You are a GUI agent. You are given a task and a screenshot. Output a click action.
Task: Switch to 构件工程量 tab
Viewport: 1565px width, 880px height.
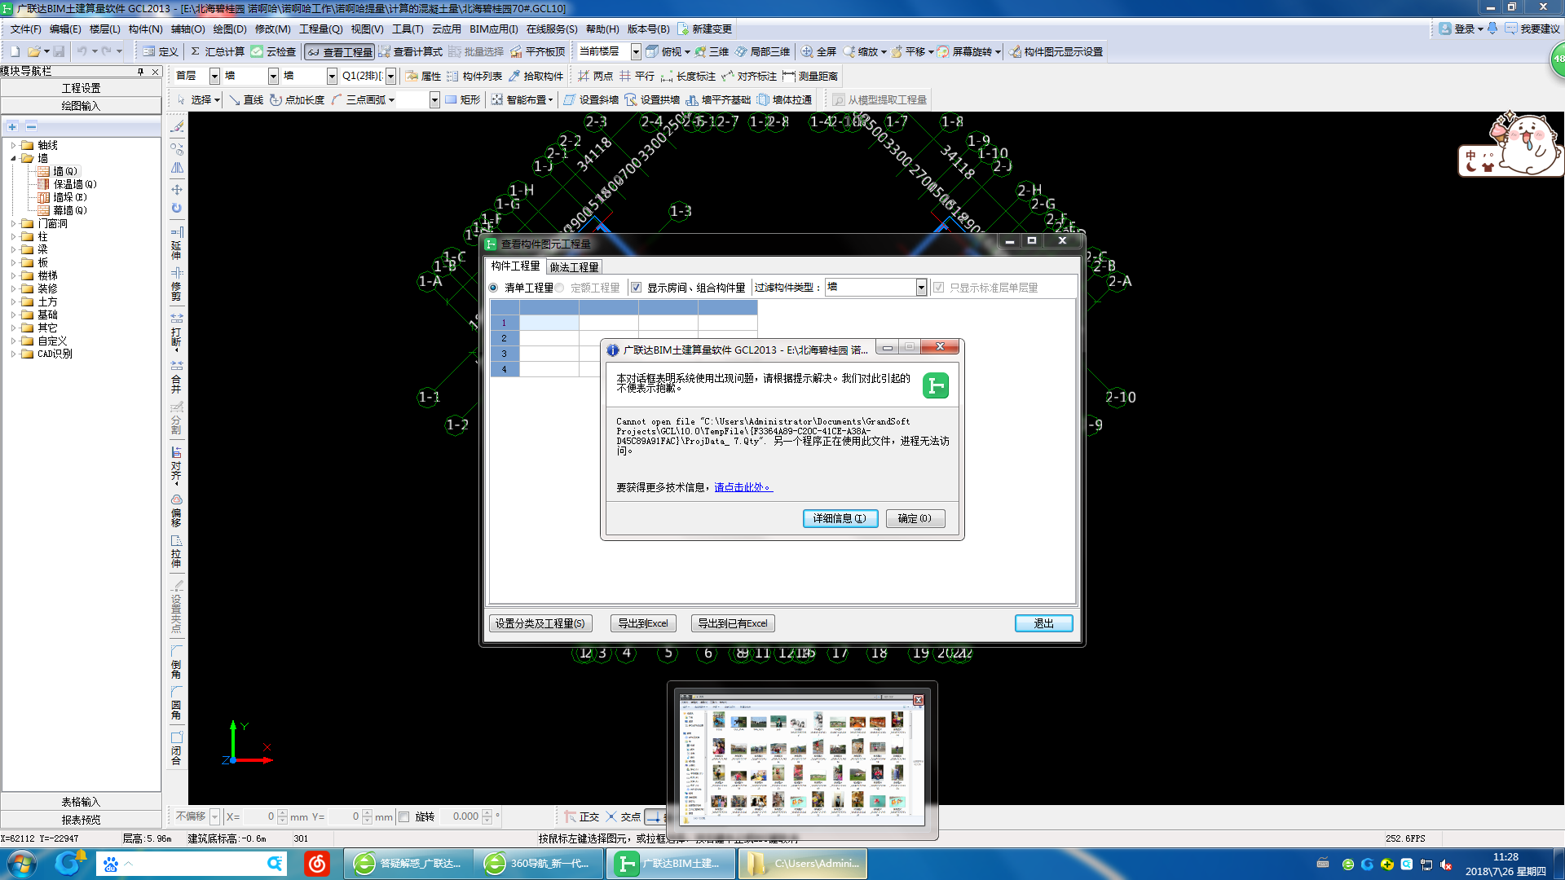[515, 266]
